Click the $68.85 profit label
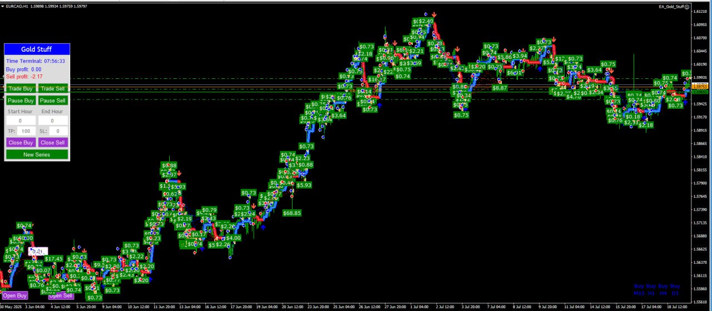The width and height of the screenshot is (712, 311). point(292,213)
